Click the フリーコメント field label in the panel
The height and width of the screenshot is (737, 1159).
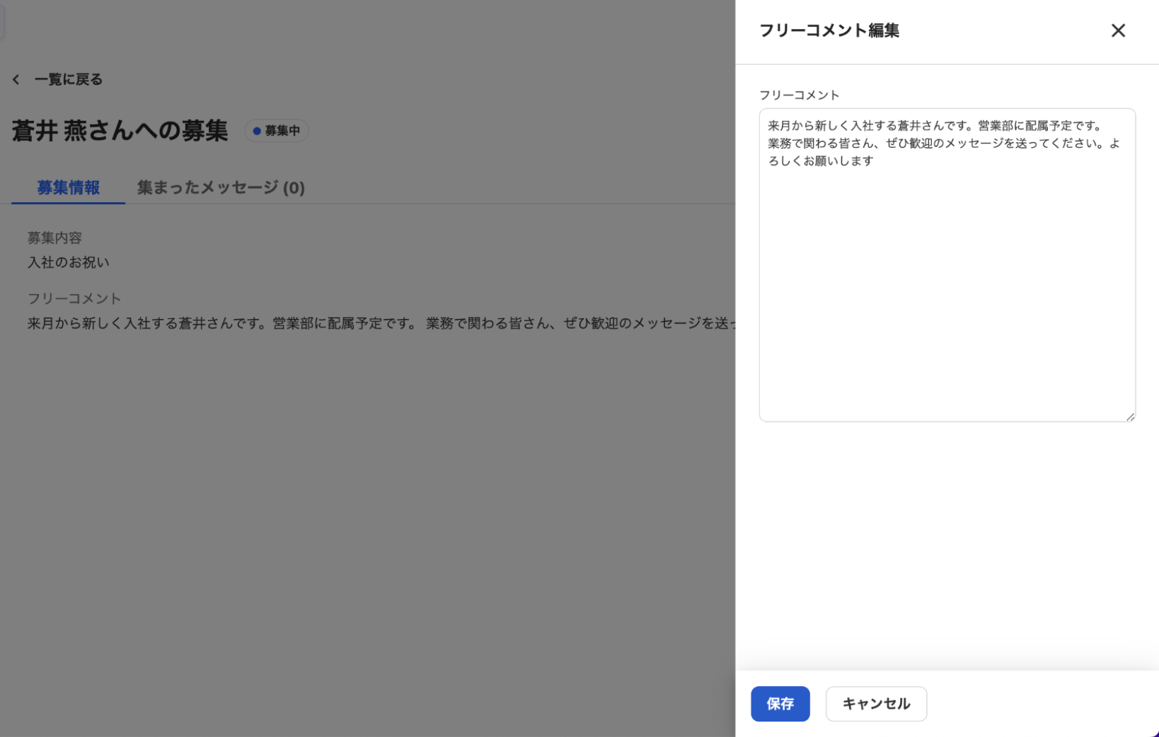[799, 95]
